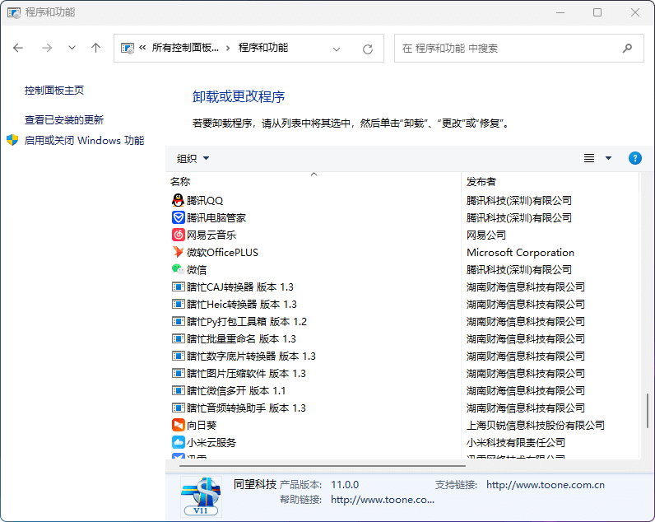Select the 瞎忙Py打包工具箱 program icon
Viewport: 655px width, 522px height.
(x=178, y=321)
